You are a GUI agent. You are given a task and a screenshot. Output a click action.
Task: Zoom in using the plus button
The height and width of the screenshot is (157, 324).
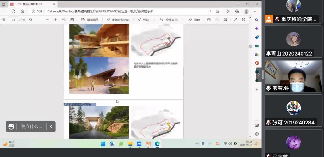pos(56,20)
